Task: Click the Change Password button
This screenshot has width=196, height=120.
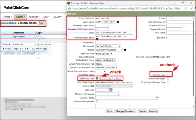Action: coord(125,111)
